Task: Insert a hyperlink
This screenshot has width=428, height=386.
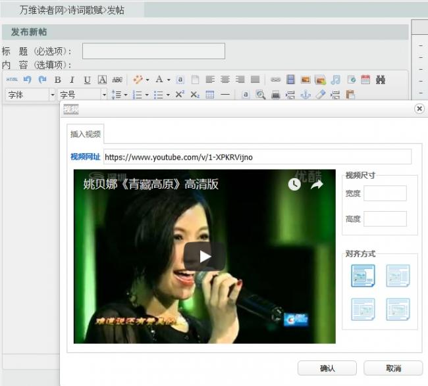Action: click(276, 80)
